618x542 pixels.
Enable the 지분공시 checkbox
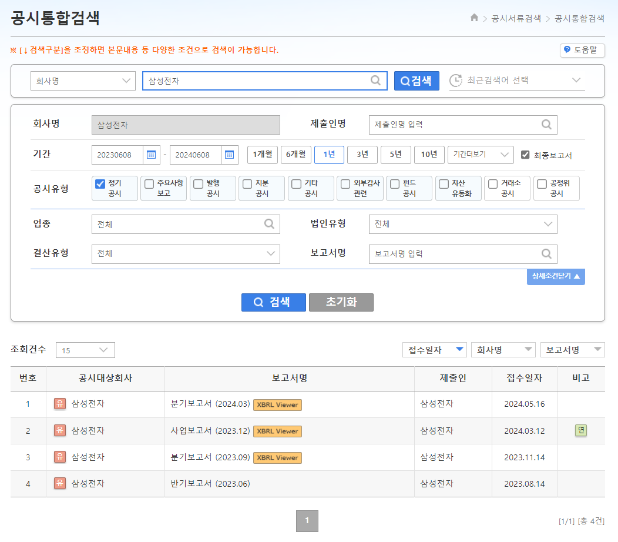247,184
